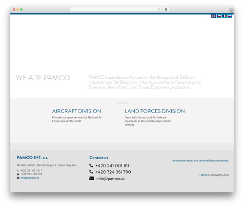Open the AIRCRAFT DIVISION heading link
Viewport: 244px width, 207px height.
[77, 111]
